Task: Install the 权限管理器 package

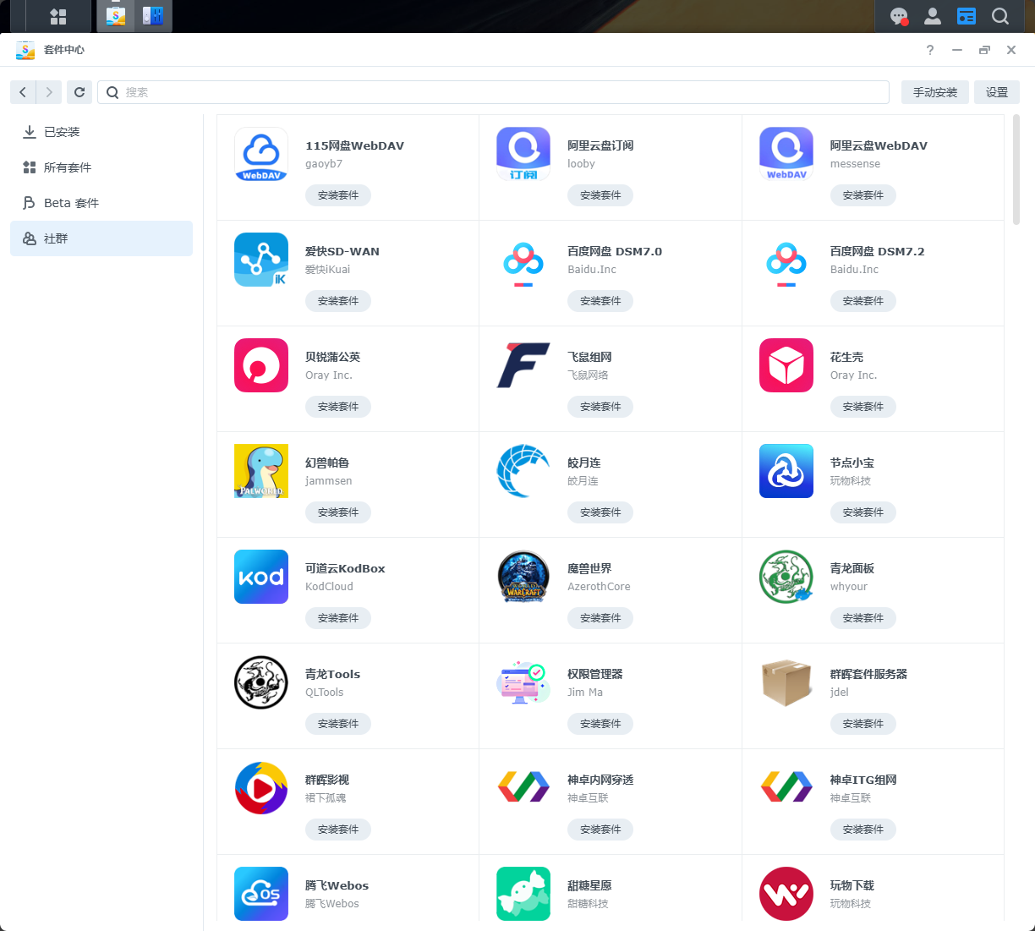Action: (x=600, y=724)
